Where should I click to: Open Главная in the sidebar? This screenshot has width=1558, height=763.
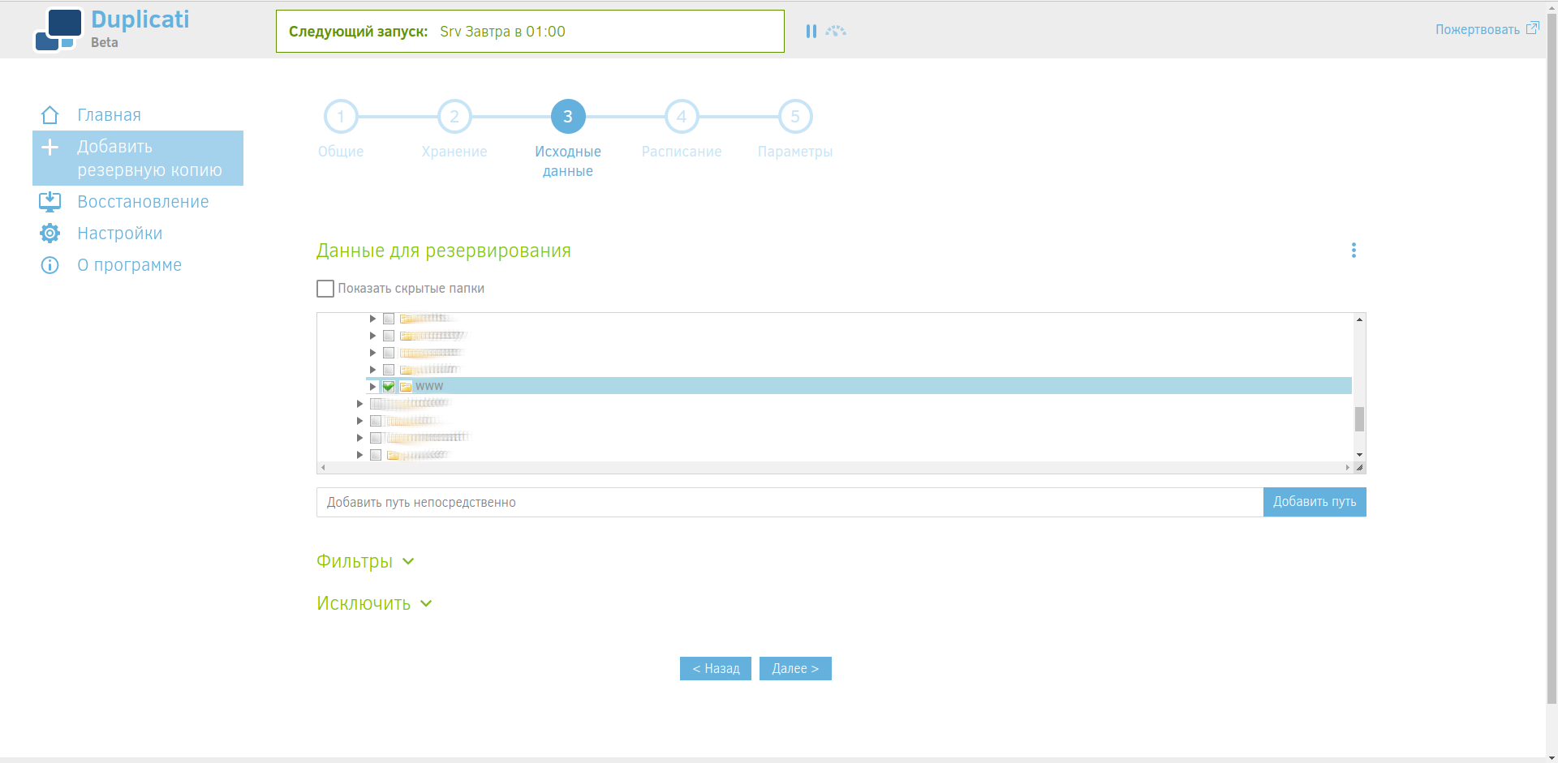point(109,115)
